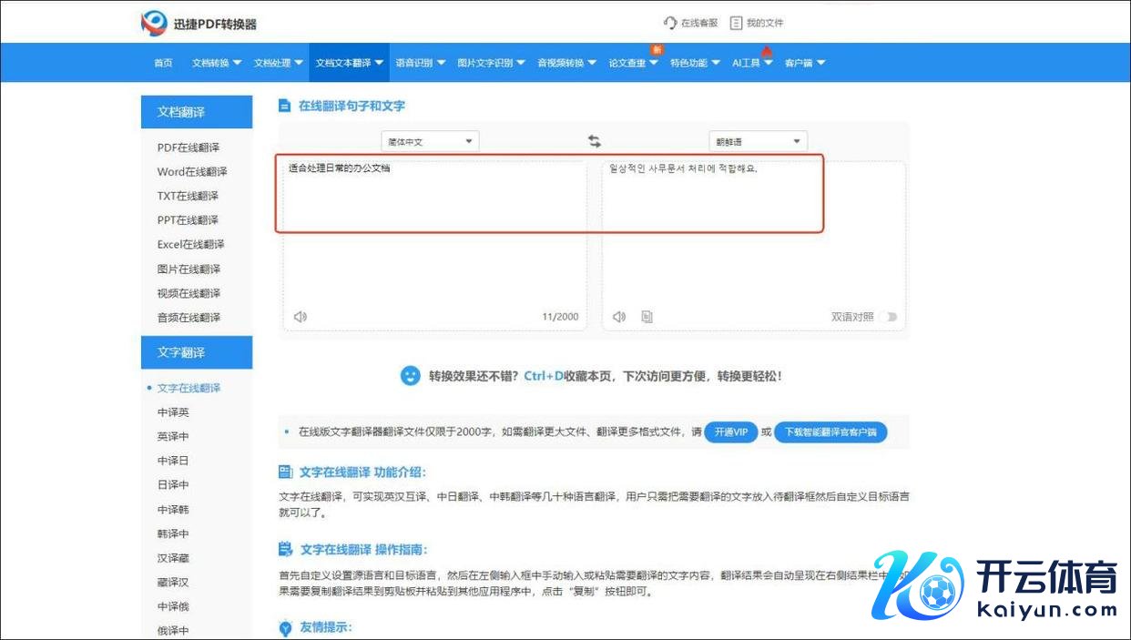The height and width of the screenshot is (640, 1131).
Task: Click the 在线客服 headset icon
Action: (670, 23)
